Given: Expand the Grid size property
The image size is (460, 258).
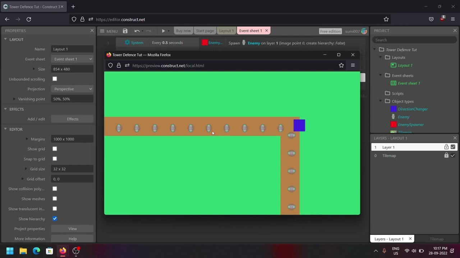Looking at the screenshot, I should pos(26,169).
